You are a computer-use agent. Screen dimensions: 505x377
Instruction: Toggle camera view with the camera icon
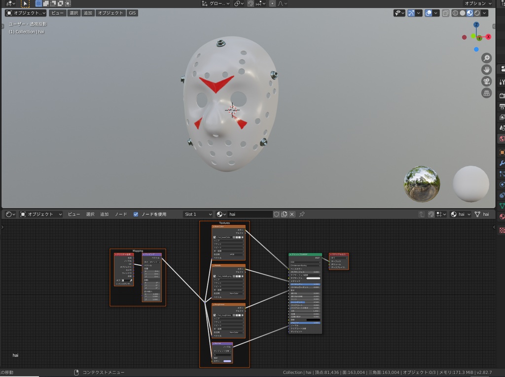coord(486,81)
